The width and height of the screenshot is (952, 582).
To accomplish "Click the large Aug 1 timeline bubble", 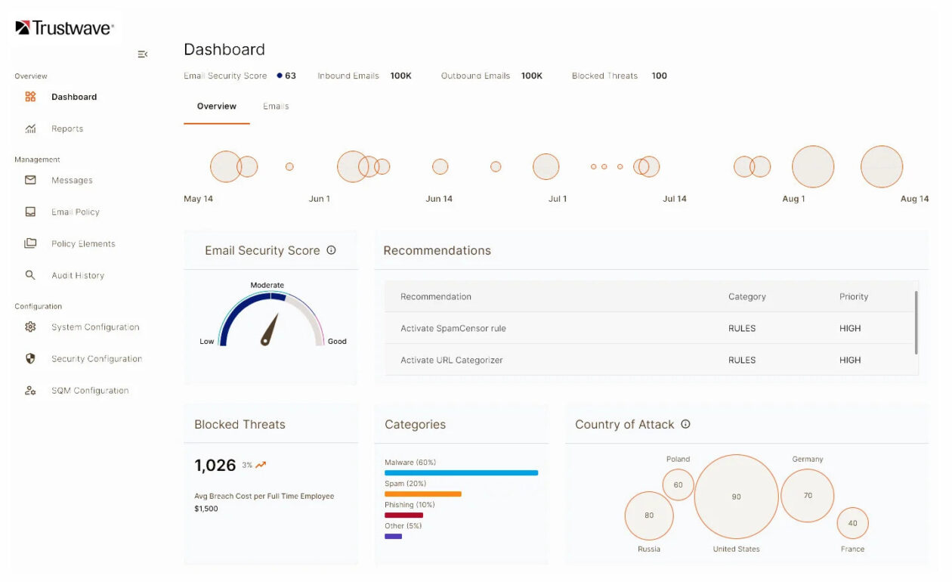I will [x=813, y=166].
